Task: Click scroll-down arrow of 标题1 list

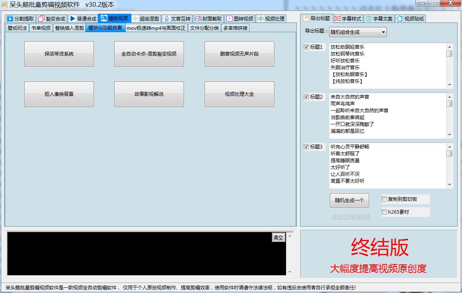Action: click(449, 85)
